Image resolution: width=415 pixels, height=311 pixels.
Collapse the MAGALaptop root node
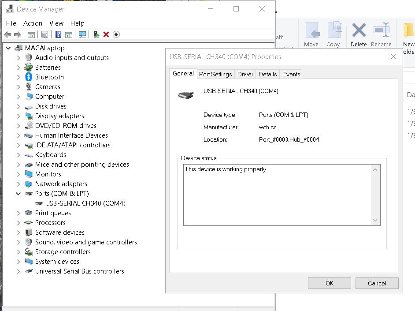(x=8, y=48)
